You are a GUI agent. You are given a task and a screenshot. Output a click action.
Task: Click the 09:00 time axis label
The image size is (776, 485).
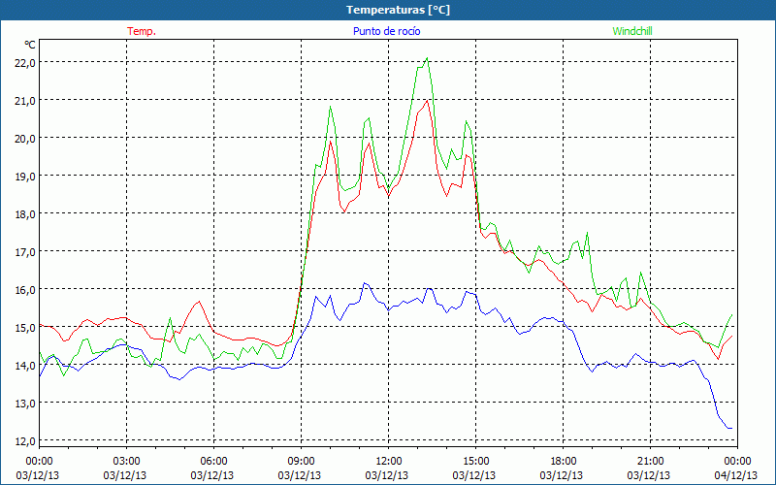click(x=301, y=462)
